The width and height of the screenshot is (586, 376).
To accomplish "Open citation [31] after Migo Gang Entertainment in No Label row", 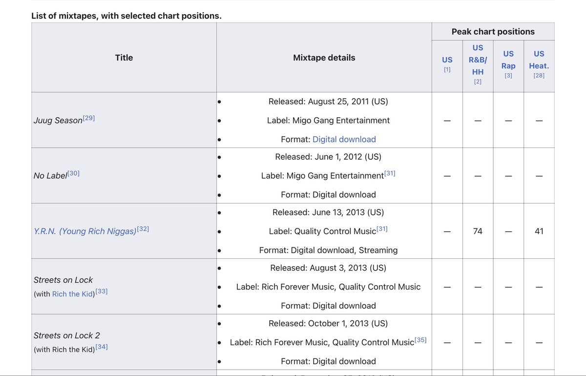I will (390, 173).
